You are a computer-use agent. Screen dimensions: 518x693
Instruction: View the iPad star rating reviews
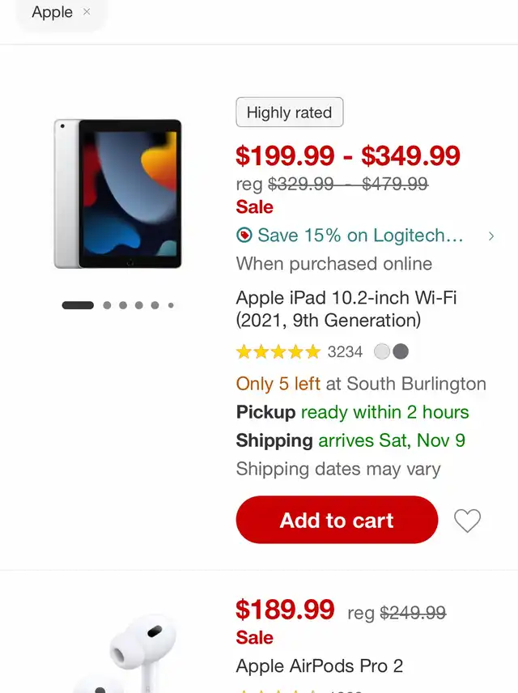point(278,352)
